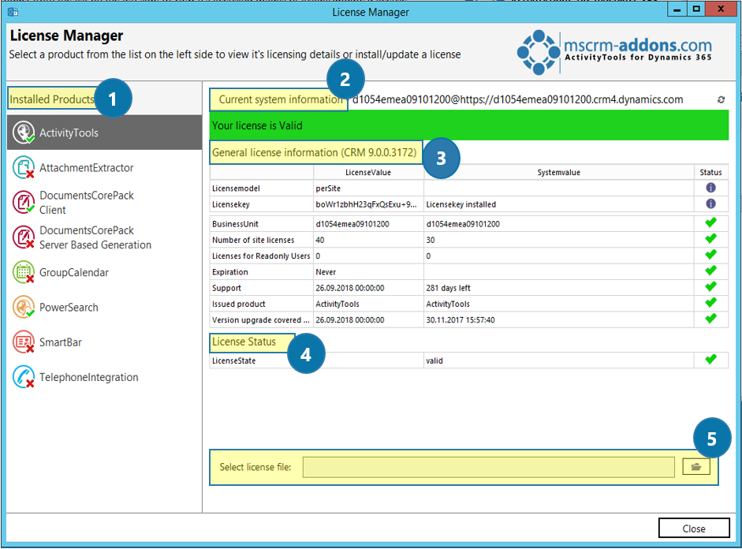Click the TelephoneIntegration product icon
Screen dimensions: 742x549
coord(23,377)
